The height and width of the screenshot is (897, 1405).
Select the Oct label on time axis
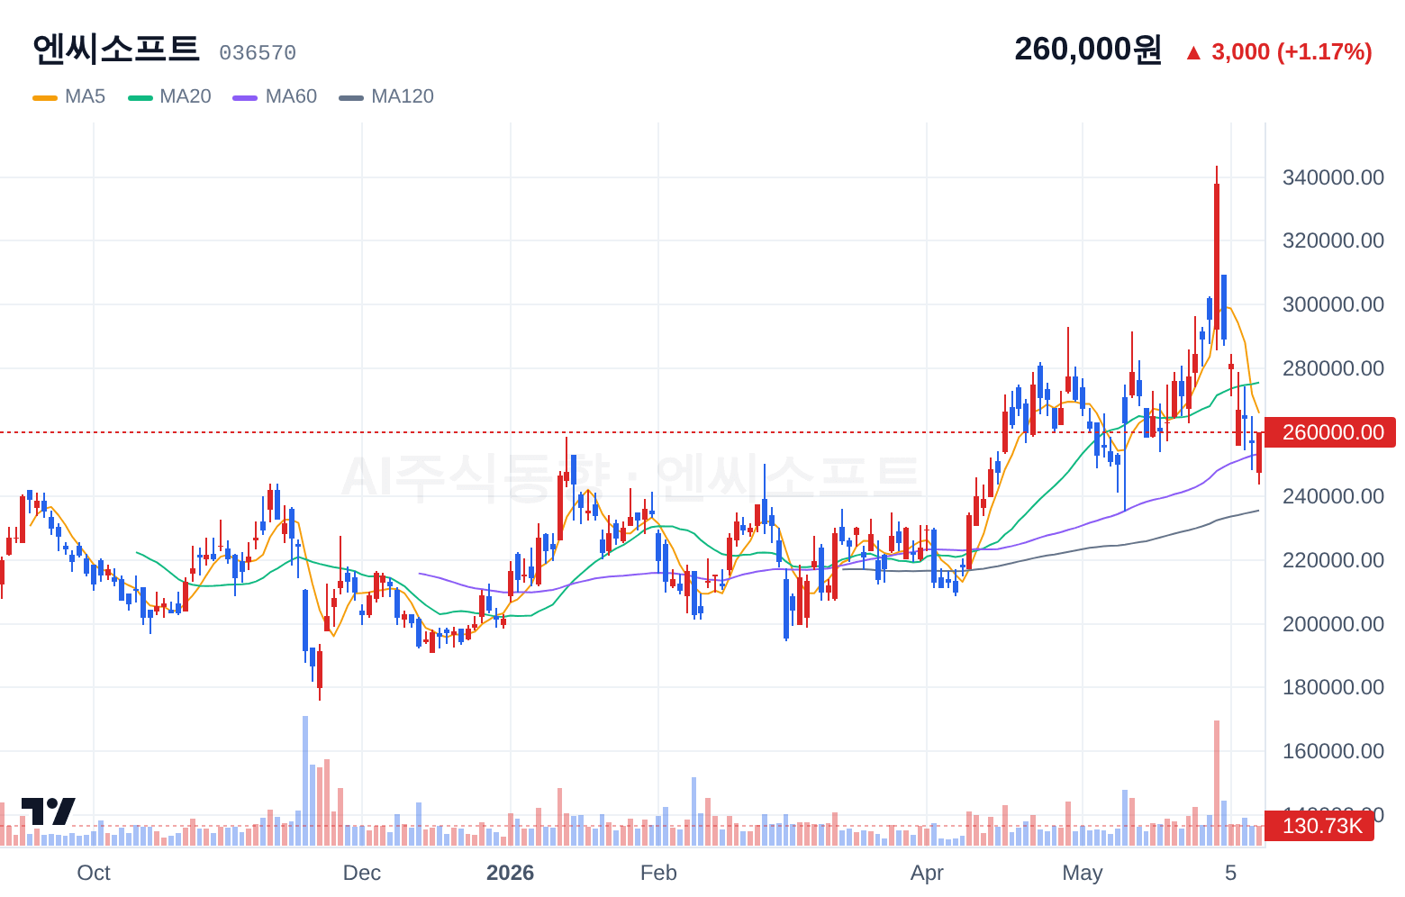point(94,873)
